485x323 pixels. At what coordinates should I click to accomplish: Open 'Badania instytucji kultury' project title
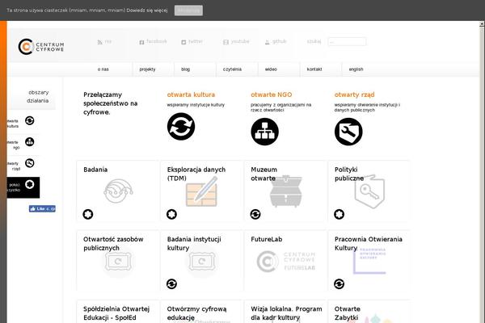pyautogui.click(x=194, y=244)
